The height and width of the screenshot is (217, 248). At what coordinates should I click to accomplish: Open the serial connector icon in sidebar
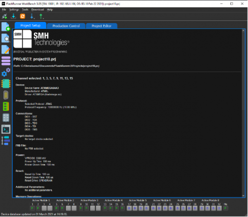6,95
